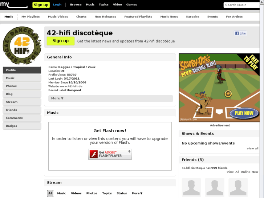This screenshot has height=198, width=264.
Task: Click the plus icon in the baseball ad
Action: tap(228, 94)
